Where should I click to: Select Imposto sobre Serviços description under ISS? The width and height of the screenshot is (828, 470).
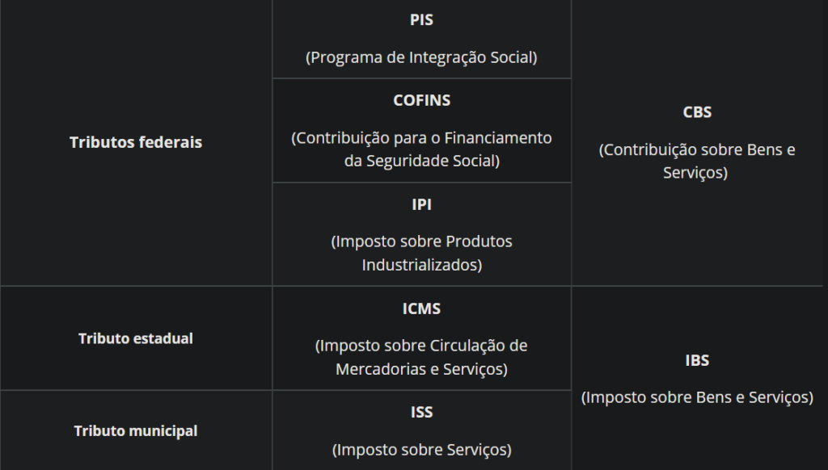[x=421, y=450]
